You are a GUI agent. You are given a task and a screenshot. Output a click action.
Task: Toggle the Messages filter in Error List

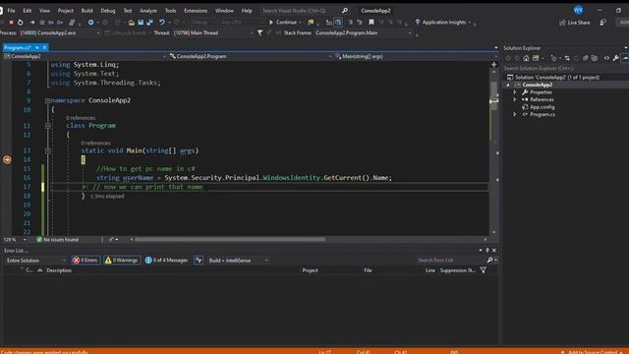[x=166, y=260]
